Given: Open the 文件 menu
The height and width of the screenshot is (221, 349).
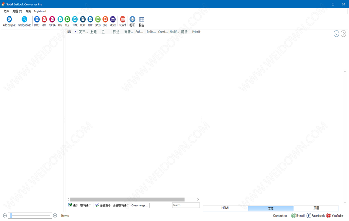Looking at the screenshot, I should pos(6,11).
